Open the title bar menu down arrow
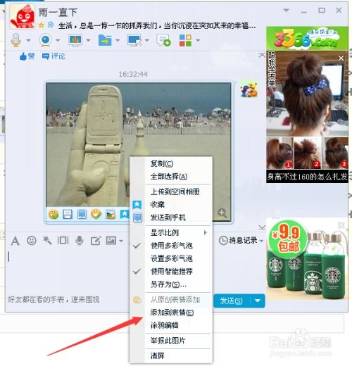This screenshot has height=366, width=352. point(287,11)
